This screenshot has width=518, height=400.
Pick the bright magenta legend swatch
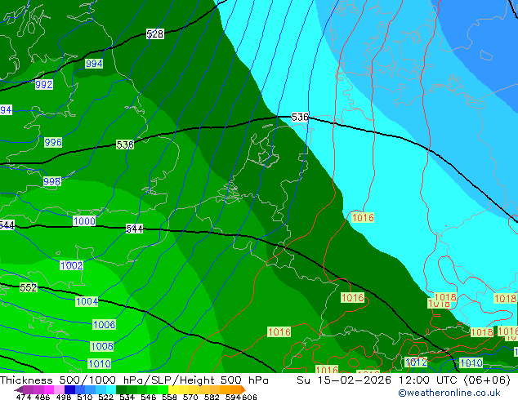click(x=49, y=389)
